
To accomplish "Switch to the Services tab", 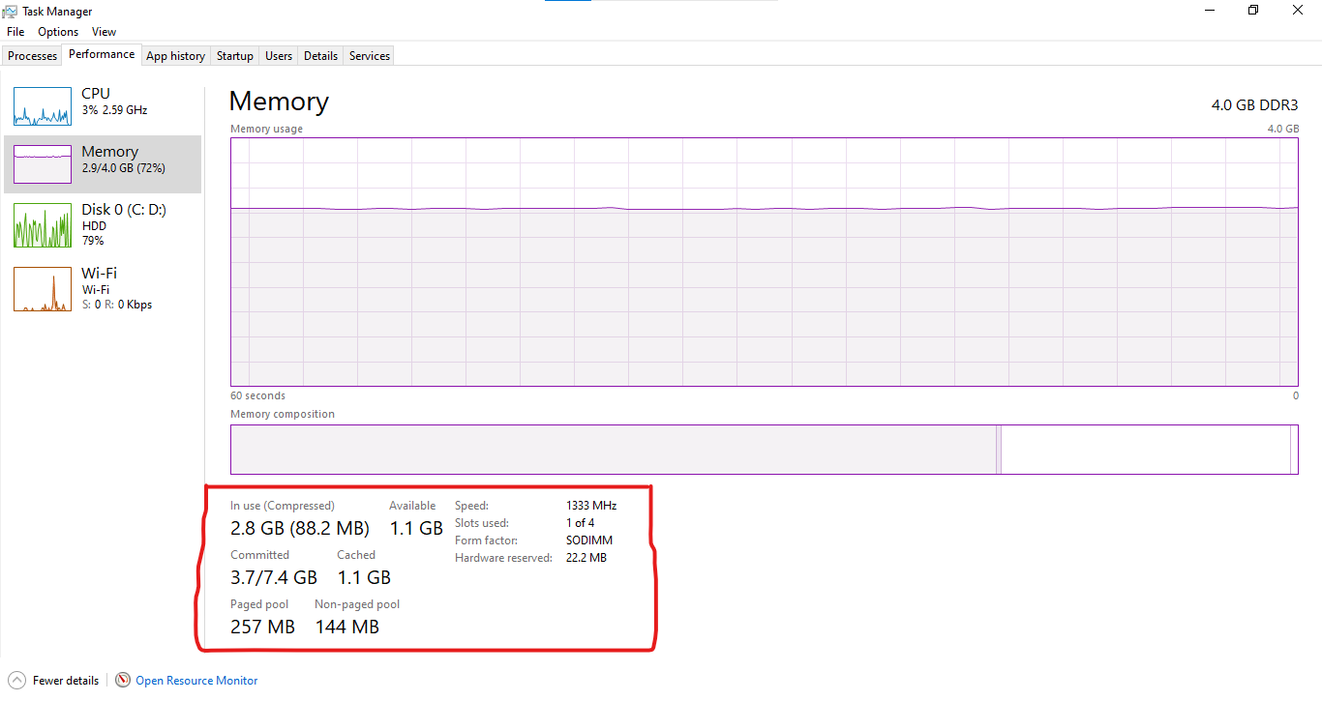I will pos(370,56).
